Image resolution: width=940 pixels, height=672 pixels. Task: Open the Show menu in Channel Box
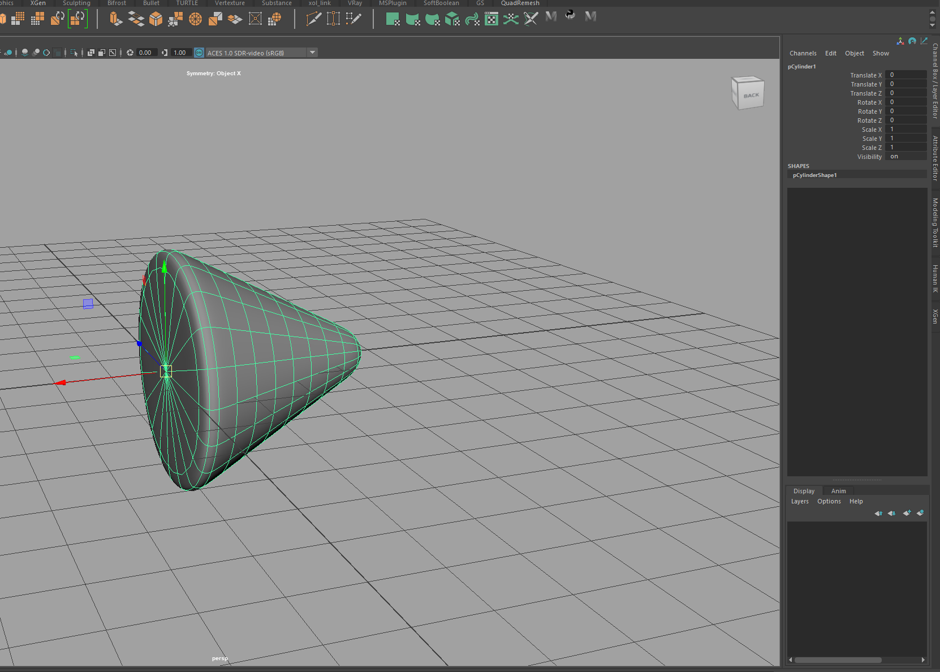(881, 53)
